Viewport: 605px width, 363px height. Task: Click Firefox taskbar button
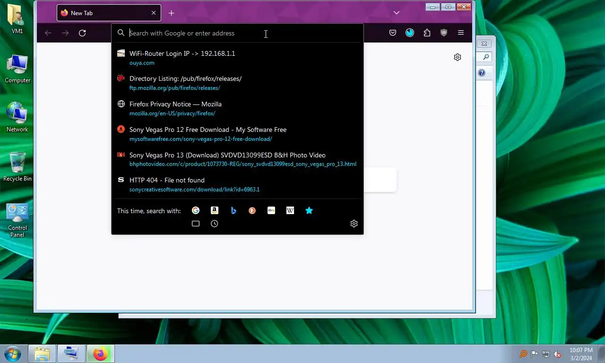pyautogui.click(x=100, y=354)
